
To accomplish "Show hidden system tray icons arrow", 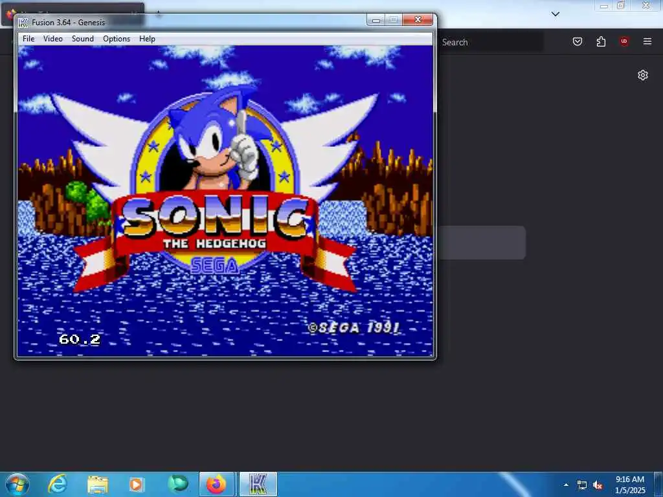I will 566,485.
